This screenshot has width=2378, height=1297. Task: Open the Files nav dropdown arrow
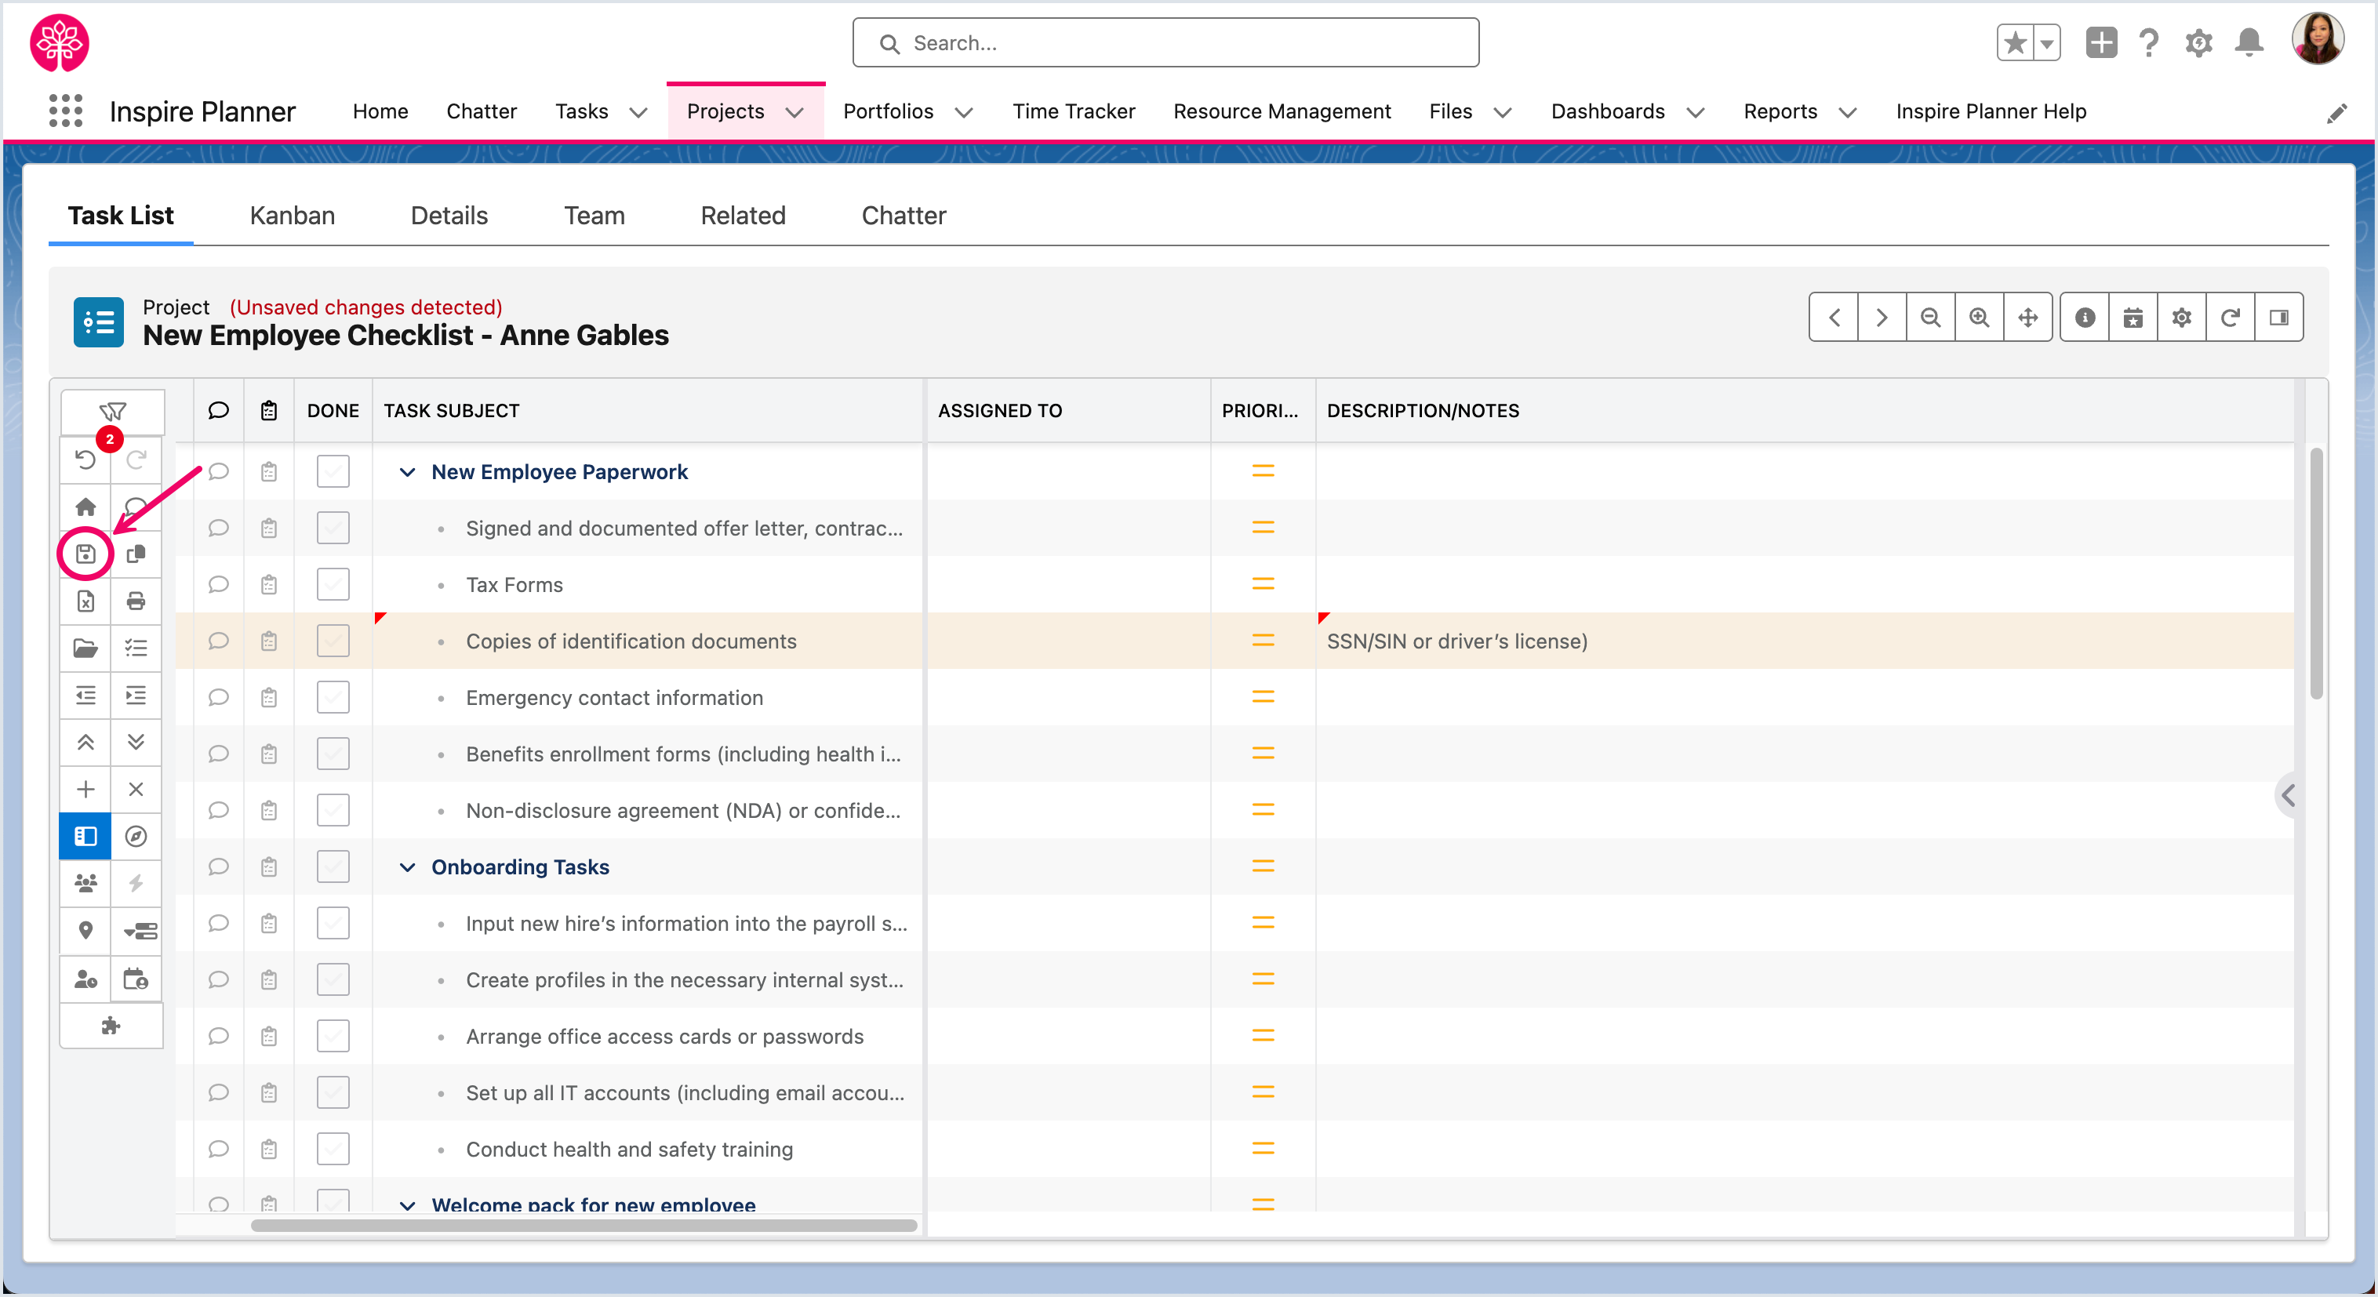click(x=1503, y=113)
